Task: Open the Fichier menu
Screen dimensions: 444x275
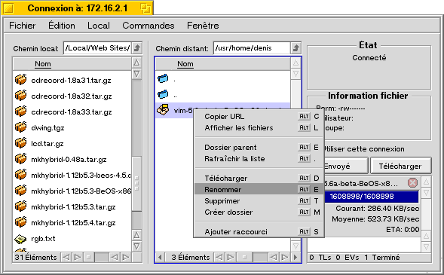Action: pos(23,26)
